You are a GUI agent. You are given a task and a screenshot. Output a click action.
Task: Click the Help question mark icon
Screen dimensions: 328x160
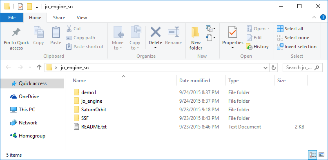tap(323, 18)
